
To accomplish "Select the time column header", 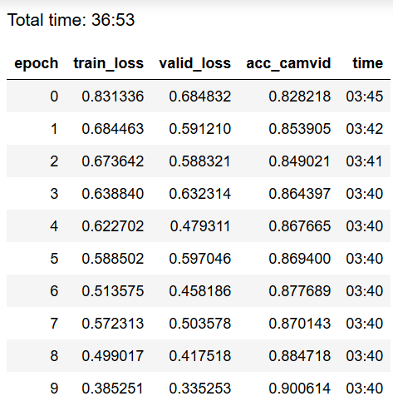I will (x=368, y=63).
